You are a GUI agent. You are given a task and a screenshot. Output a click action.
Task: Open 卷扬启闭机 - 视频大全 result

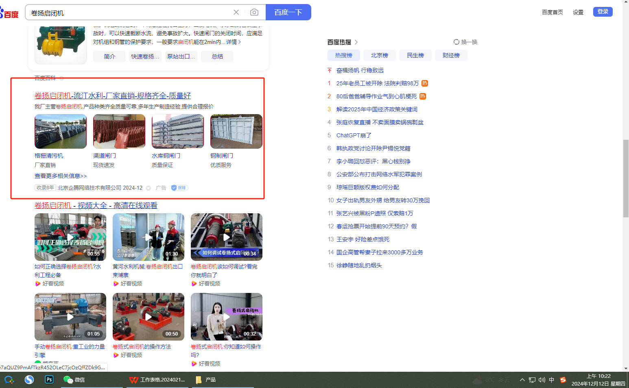coord(96,206)
